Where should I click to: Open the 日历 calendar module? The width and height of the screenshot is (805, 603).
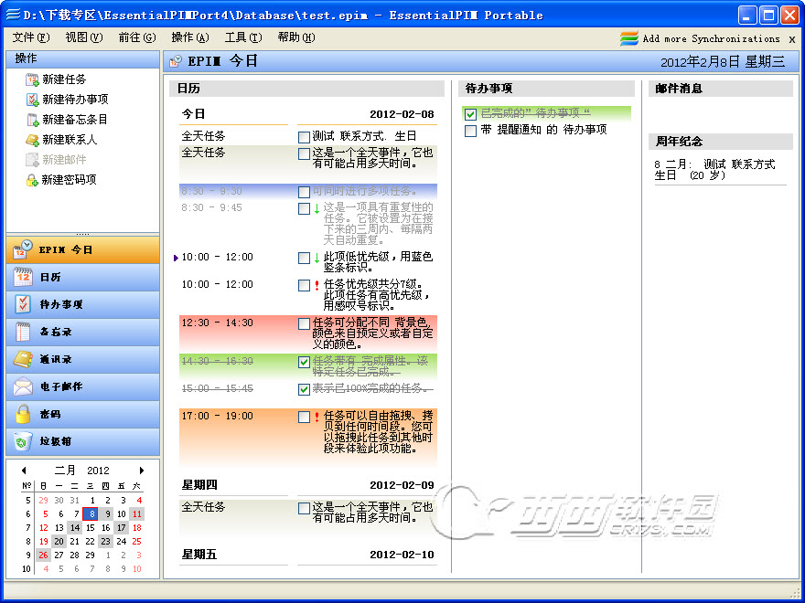pyautogui.click(x=82, y=277)
